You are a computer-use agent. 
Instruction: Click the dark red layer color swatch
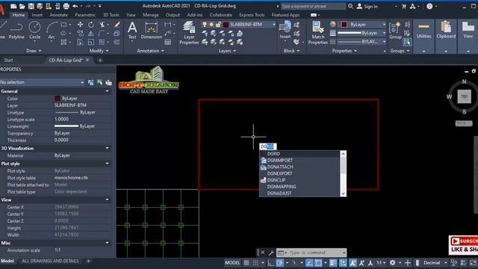coord(226,25)
